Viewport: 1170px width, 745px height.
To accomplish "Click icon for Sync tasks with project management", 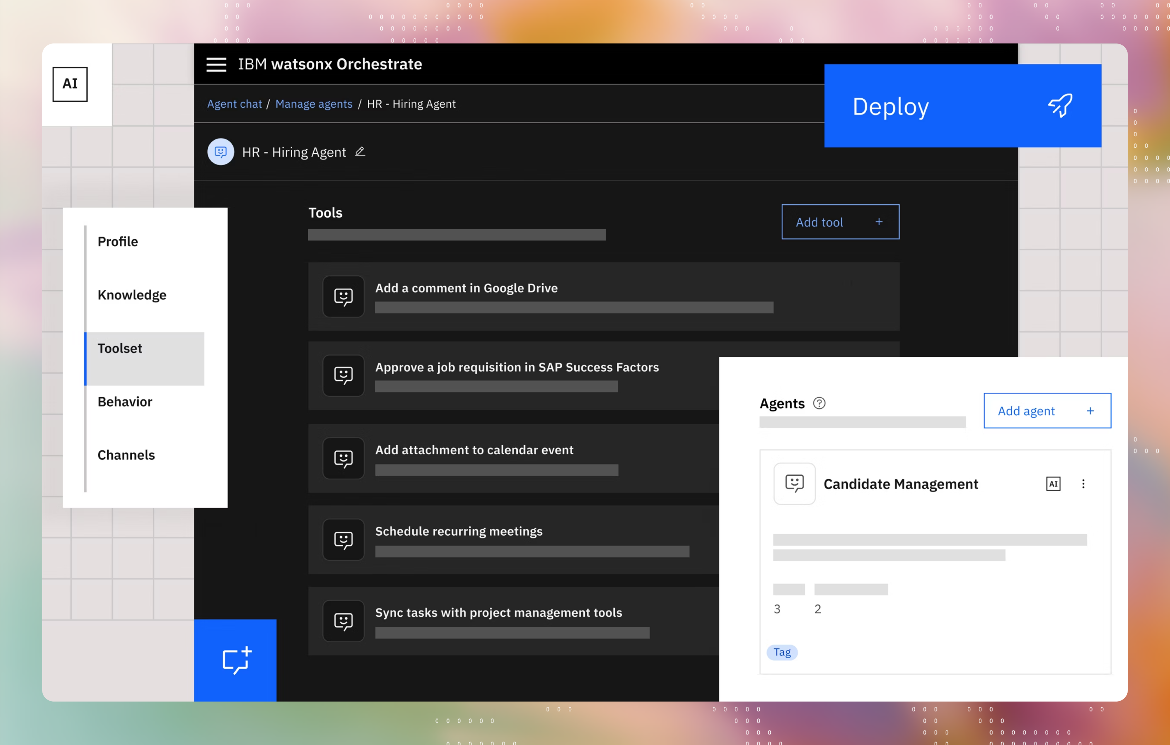I will pyautogui.click(x=343, y=621).
